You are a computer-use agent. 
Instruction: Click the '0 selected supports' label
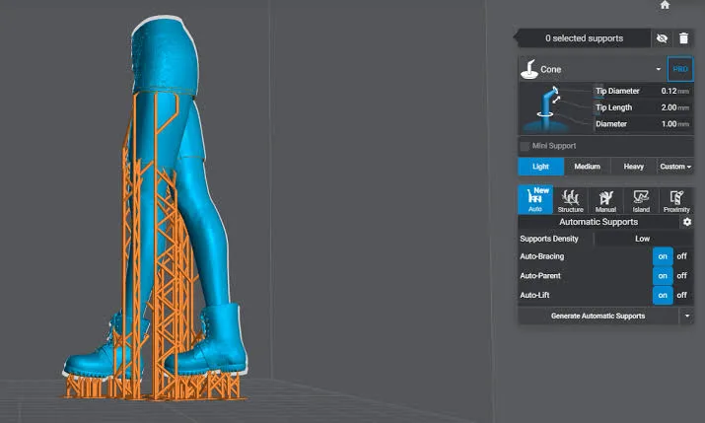[584, 38]
